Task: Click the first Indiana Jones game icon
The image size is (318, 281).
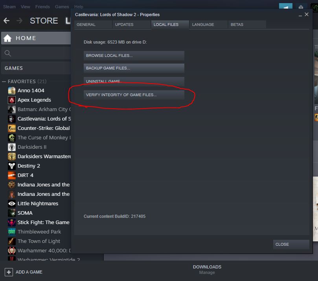Action: click(x=12, y=184)
